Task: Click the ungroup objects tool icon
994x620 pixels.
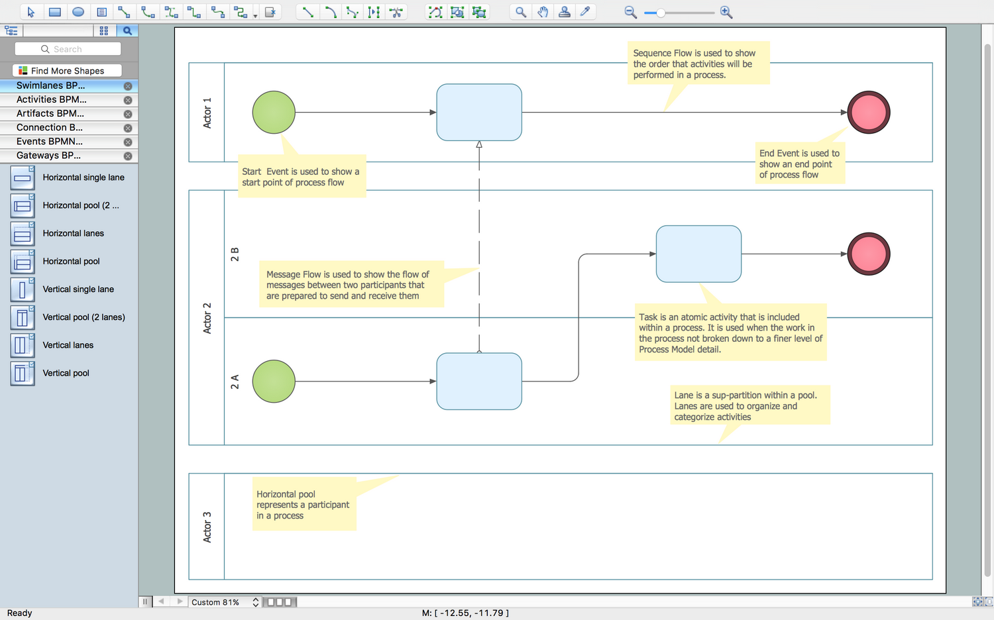Action: 479,12
